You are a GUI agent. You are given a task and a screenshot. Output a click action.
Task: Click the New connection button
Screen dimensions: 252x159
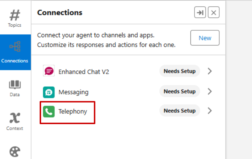tap(205, 38)
